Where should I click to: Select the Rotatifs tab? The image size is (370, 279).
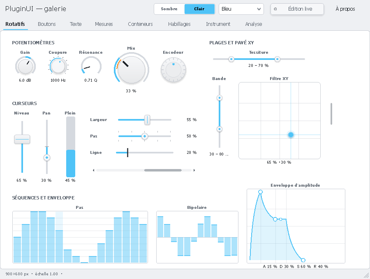15,24
